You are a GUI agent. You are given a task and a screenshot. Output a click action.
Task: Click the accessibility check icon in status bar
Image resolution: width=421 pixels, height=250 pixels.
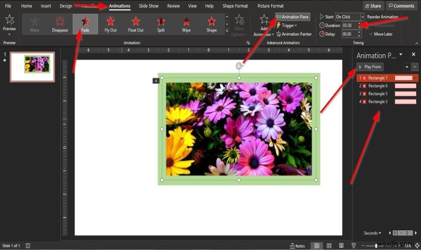coord(28,245)
